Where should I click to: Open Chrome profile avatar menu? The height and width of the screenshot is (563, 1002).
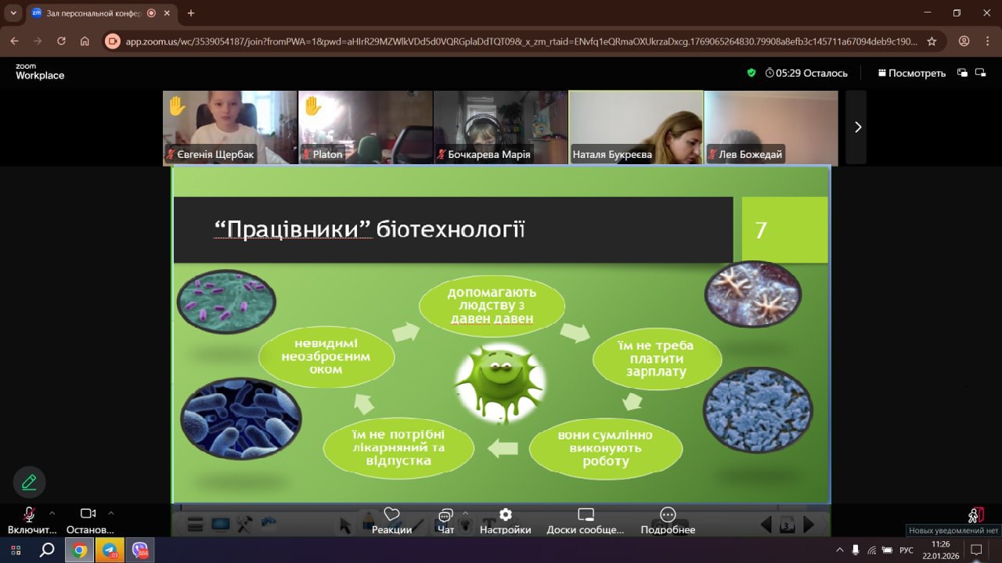coord(964,41)
